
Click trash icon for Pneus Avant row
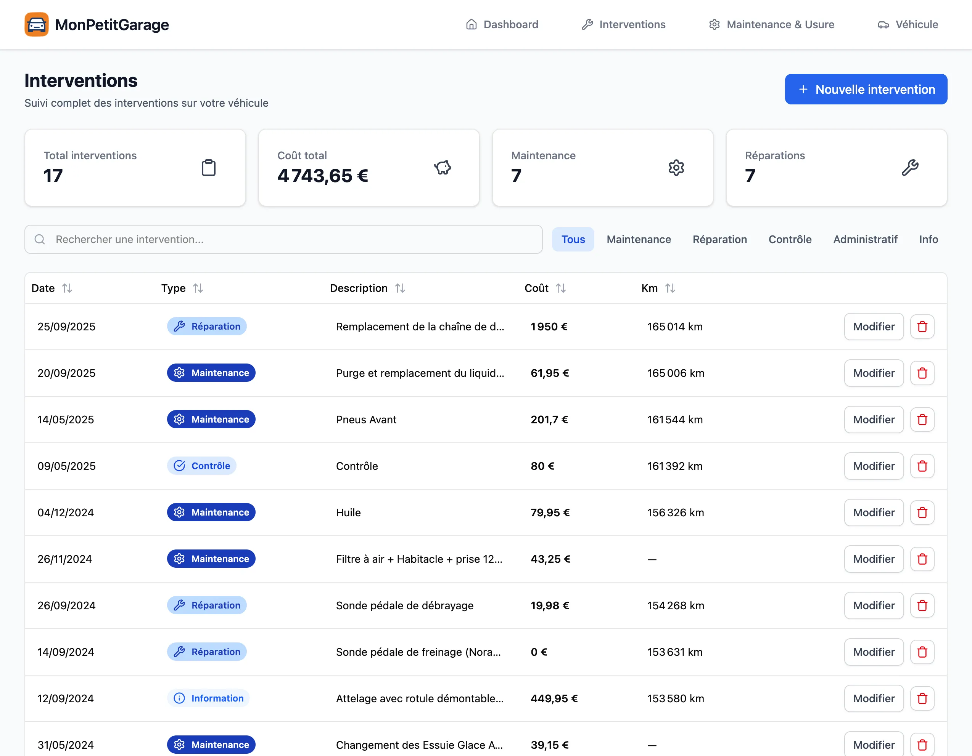922,420
